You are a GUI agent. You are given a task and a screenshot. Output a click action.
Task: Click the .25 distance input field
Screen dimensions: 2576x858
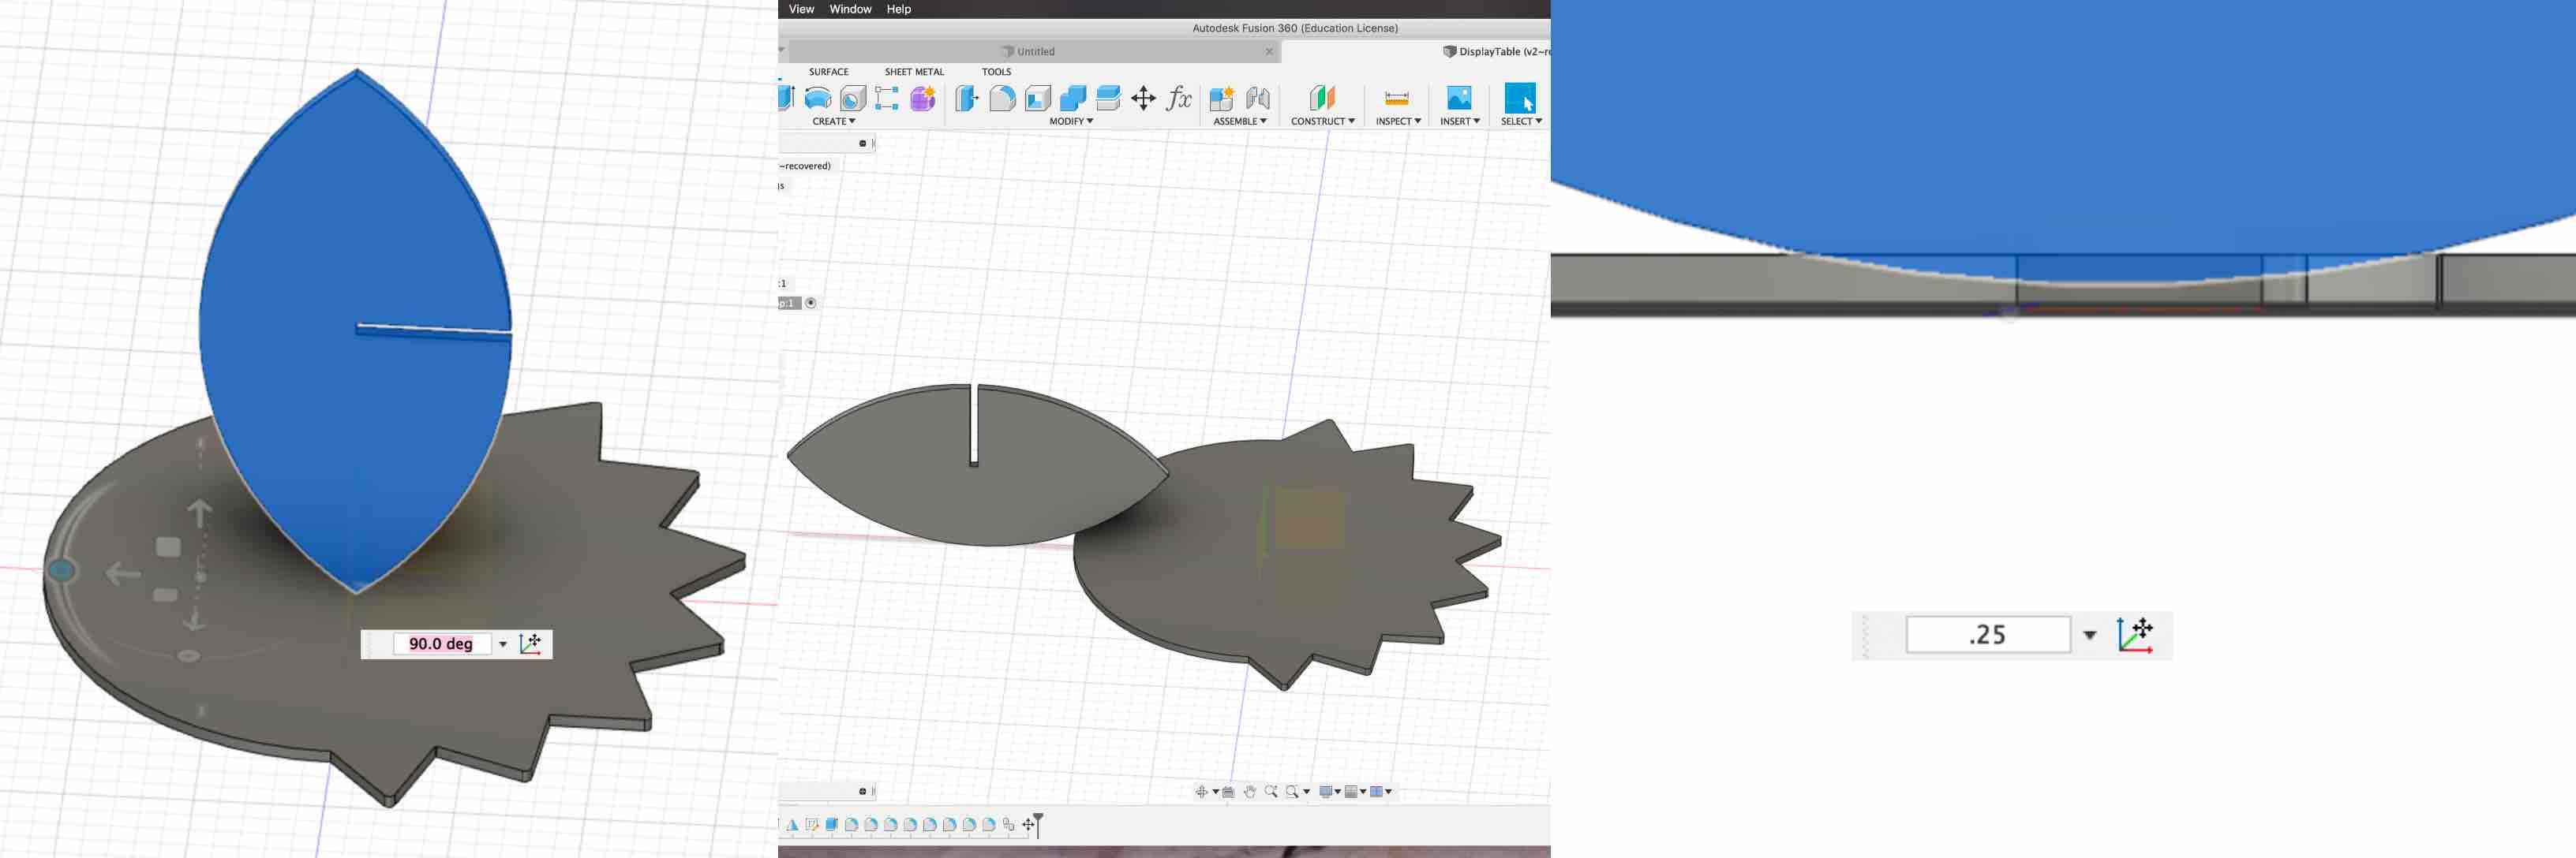(1987, 634)
